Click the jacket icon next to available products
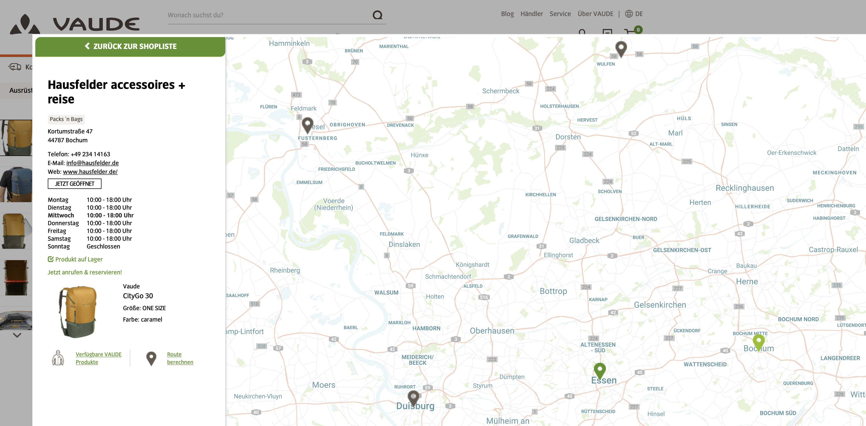 click(58, 358)
